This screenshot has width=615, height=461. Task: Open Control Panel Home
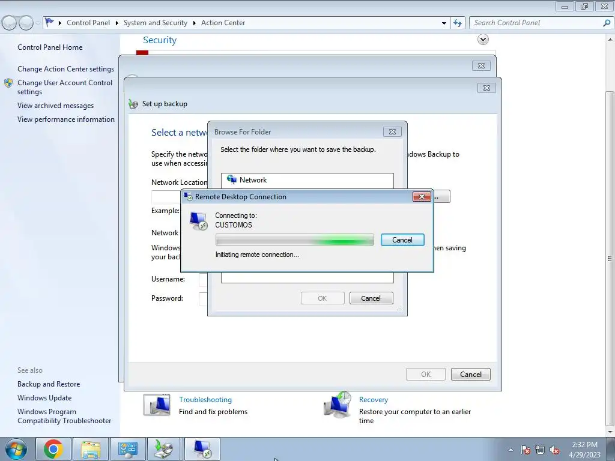point(50,47)
